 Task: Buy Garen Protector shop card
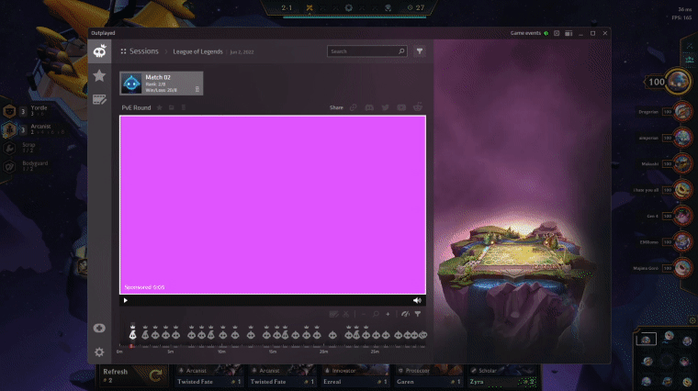click(x=428, y=376)
